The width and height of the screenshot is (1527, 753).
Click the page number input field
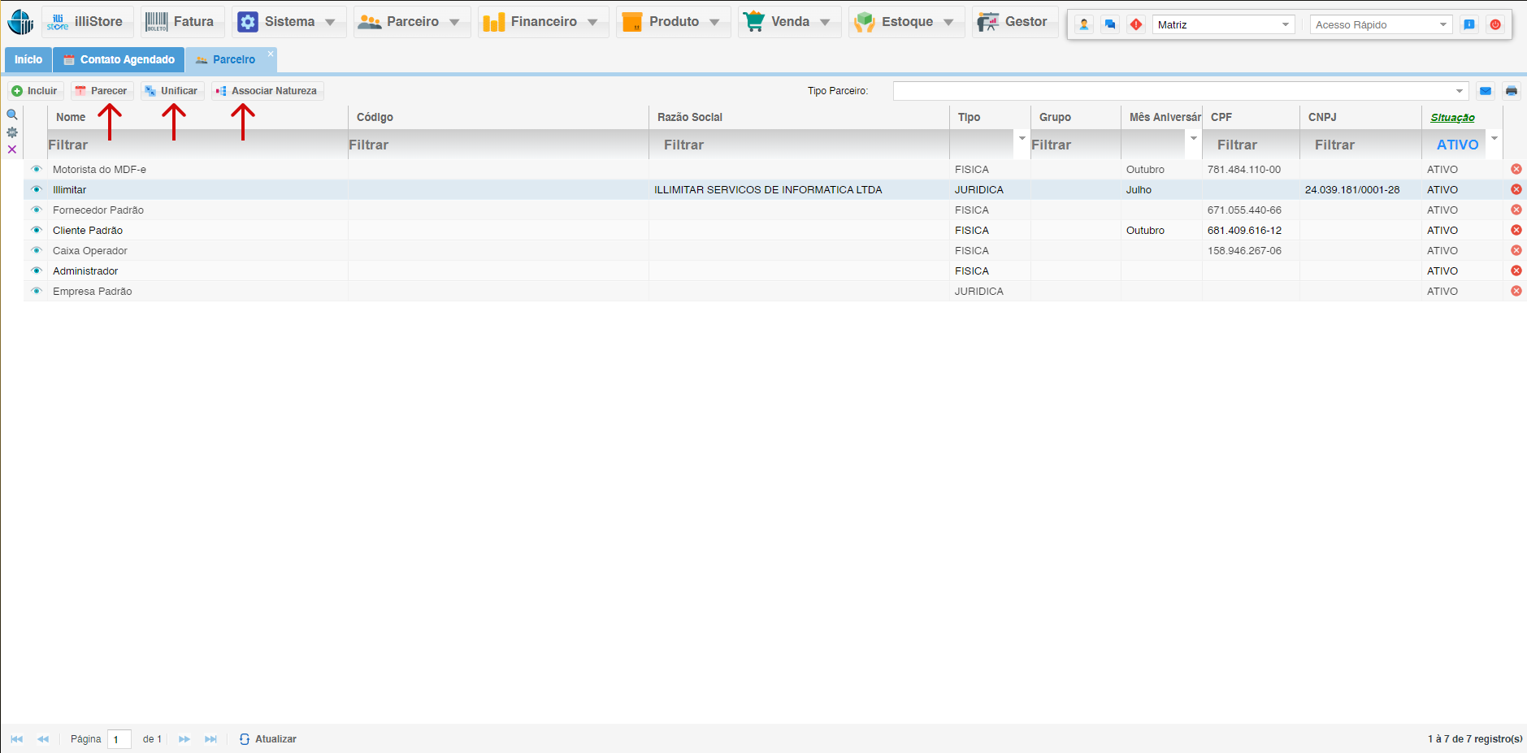pos(119,739)
